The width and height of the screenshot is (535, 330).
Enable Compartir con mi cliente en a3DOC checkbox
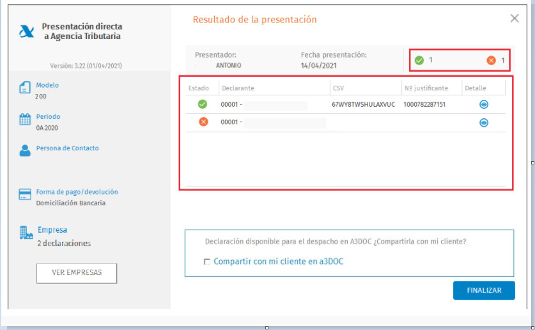pyautogui.click(x=206, y=262)
